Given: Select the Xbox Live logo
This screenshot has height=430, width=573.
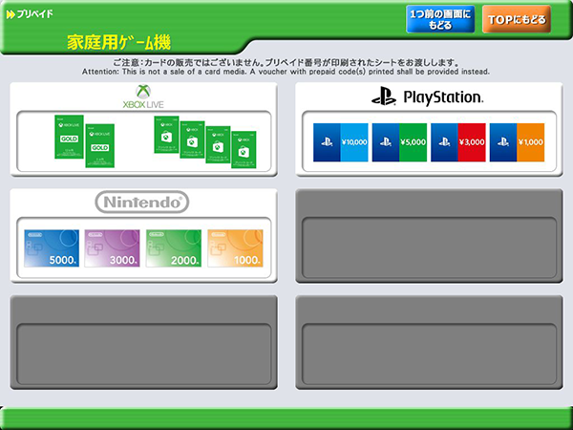Looking at the screenshot, I should [143, 97].
